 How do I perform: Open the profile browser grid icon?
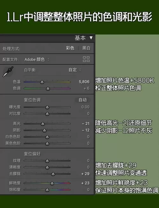point(86,59)
